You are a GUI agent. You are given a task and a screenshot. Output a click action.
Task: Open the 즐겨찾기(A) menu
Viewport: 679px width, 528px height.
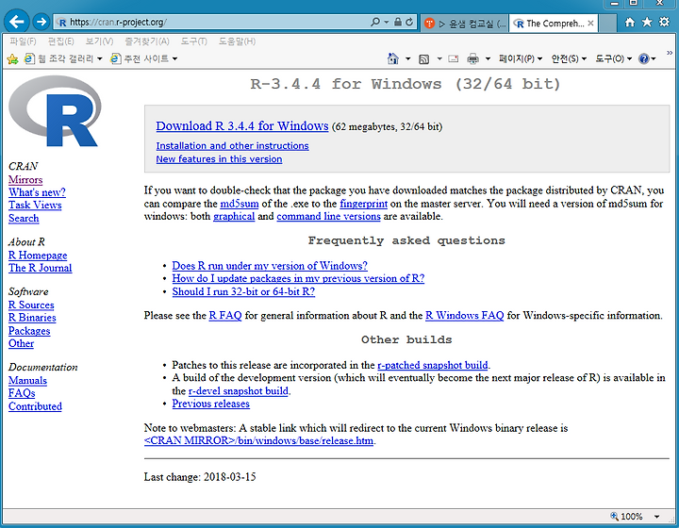click(x=147, y=41)
